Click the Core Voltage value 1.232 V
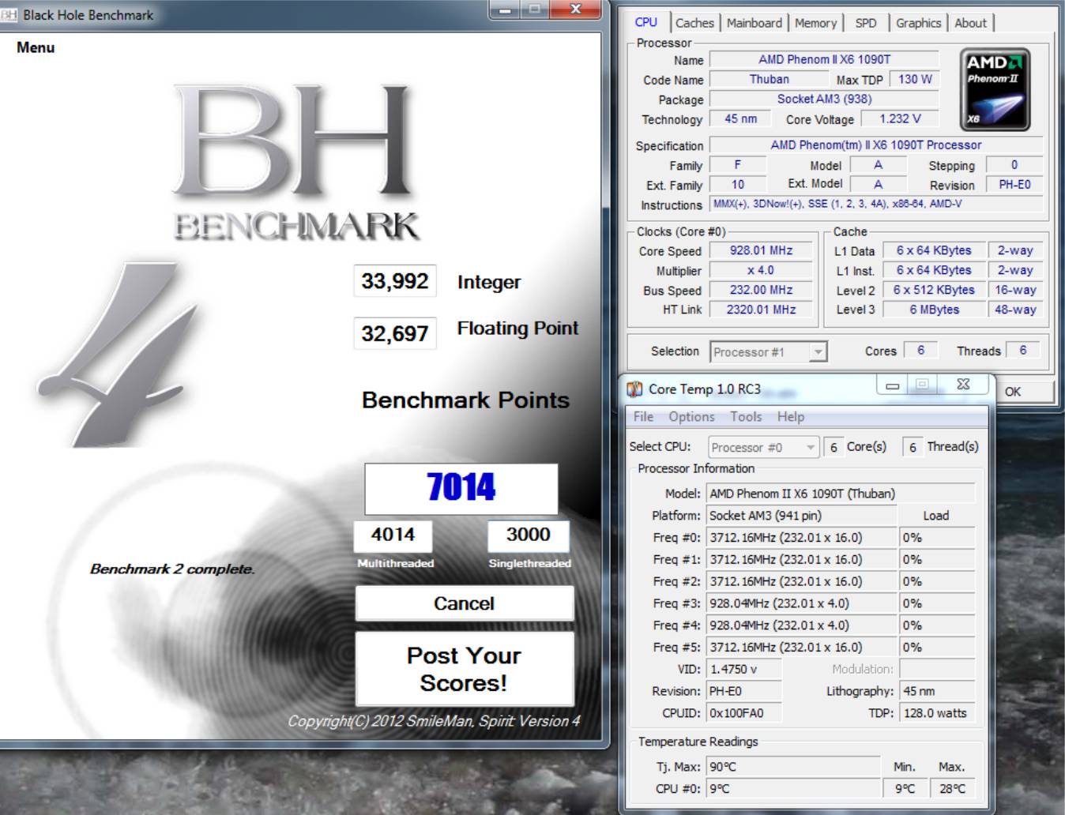This screenshot has width=1065, height=815. point(900,118)
